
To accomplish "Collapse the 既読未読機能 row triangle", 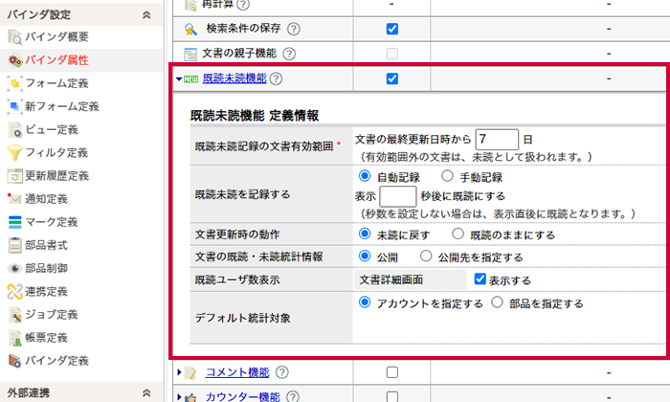I will 179,79.
